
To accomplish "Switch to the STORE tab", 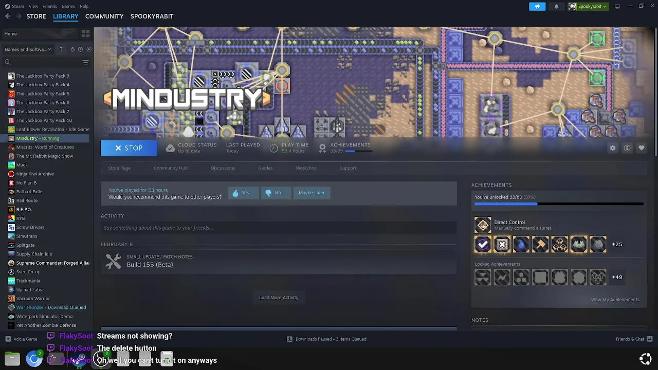I will point(36,16).
